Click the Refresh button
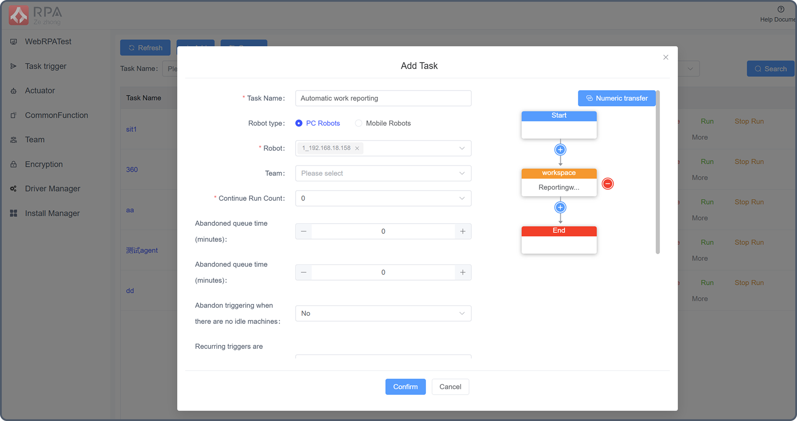This screenshot has width=797, height=421. [145, 48]
